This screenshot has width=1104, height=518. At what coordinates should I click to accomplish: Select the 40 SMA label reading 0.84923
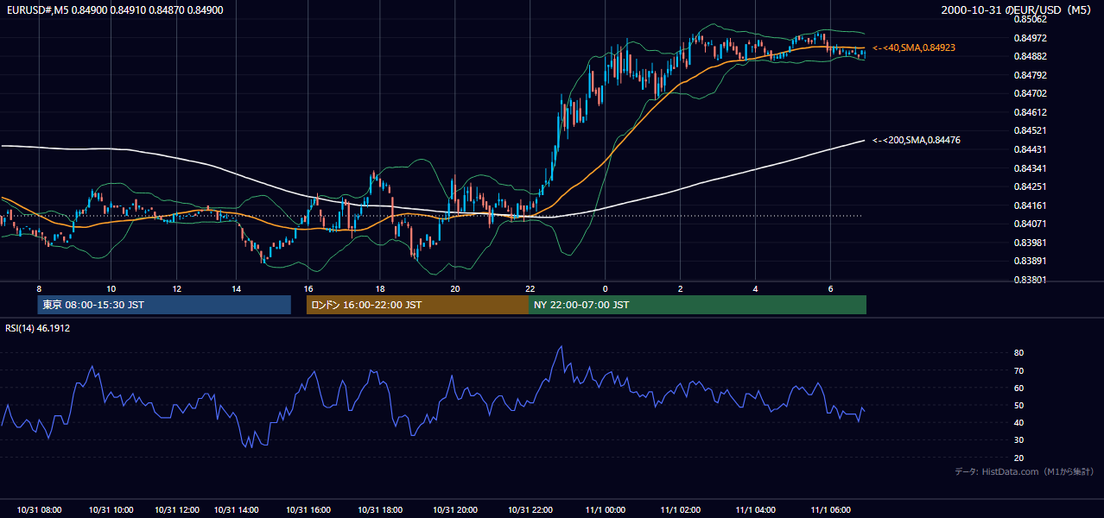click(x=914, y=47)
